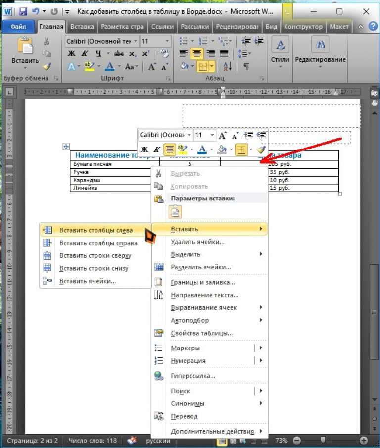380x448 pixels.
Task: Click the vertical scrollbar thumb
Action: [x=374, y=312]
